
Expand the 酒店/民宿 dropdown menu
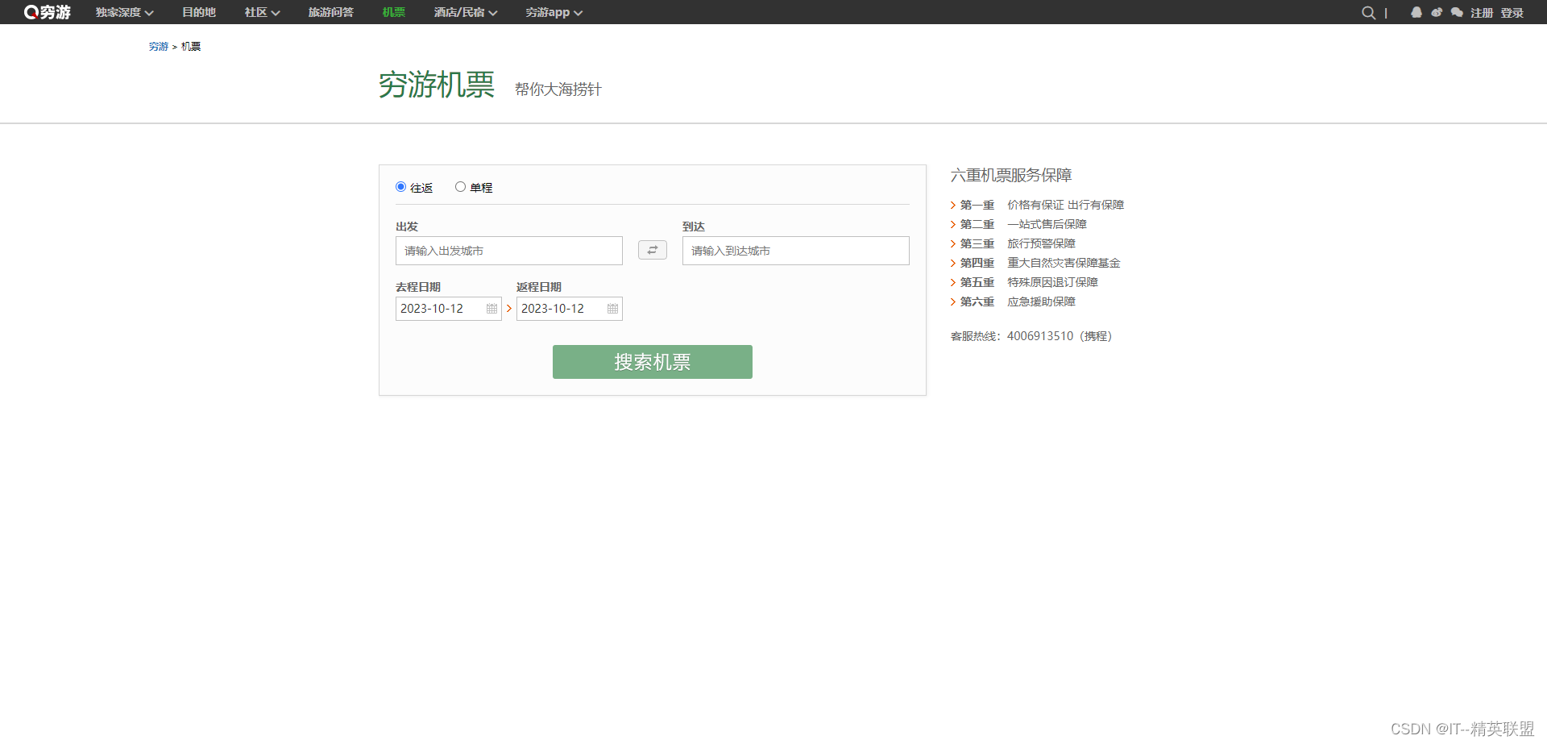(x=465, y=12)
